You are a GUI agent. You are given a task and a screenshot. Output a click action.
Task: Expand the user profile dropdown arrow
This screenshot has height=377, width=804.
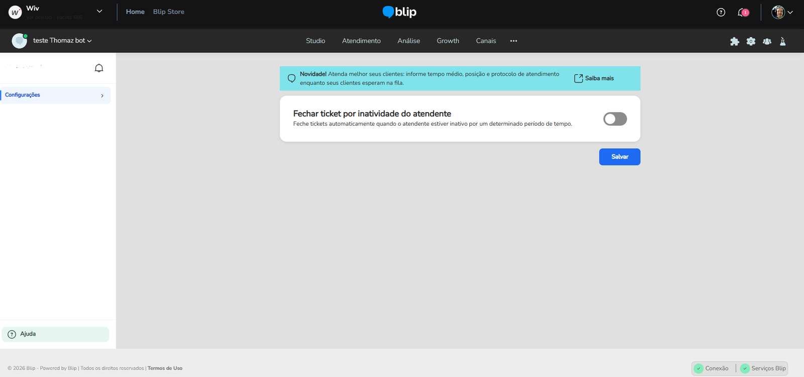(790, 13)
